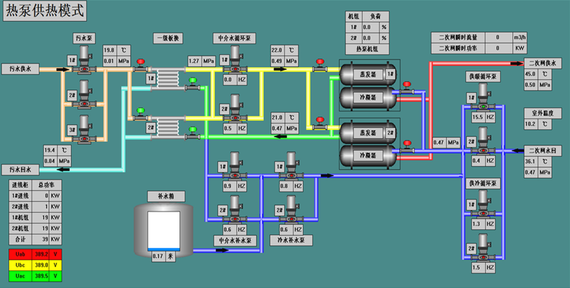Click the 热泵机组 label button
This screenshot has width=570, height=288.
367,49
